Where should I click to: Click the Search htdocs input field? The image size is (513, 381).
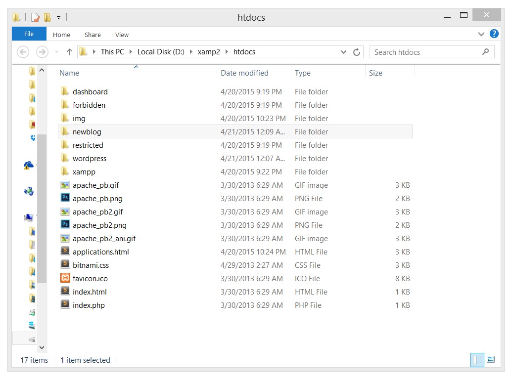pyautogui.click(x=425, y=52)
